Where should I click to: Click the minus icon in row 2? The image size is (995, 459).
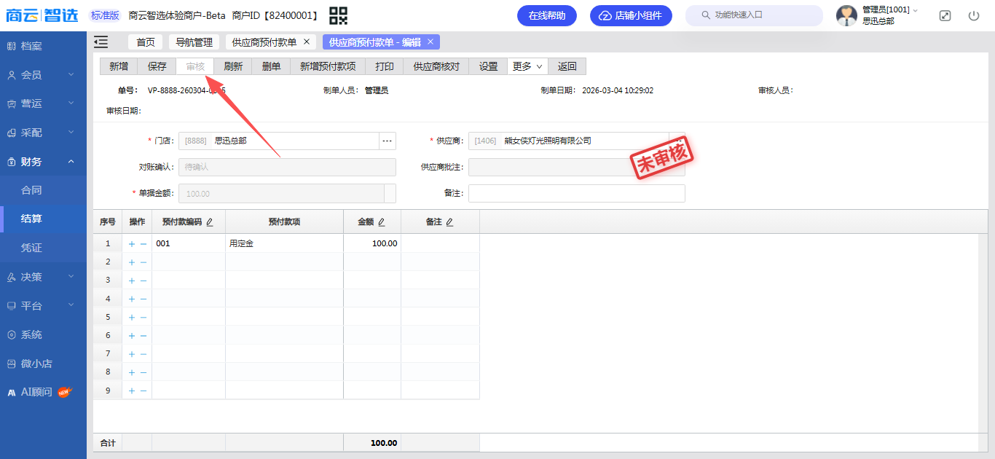[x=143, y=262]
